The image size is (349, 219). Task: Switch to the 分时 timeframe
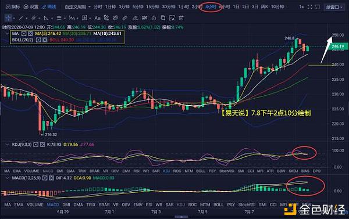coord(98,7)
